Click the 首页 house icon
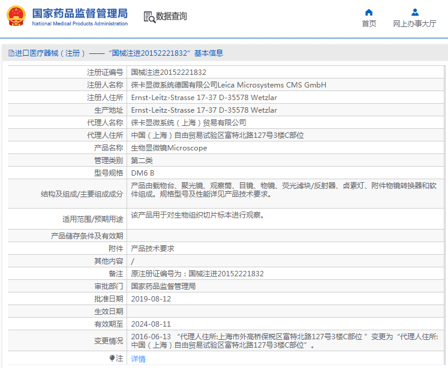Viewport: 448px width, 368px height. [369, 13]
